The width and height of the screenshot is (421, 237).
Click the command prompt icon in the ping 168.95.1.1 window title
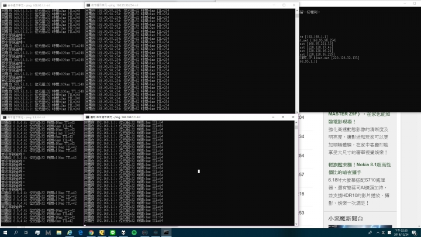tap(5, 5)
